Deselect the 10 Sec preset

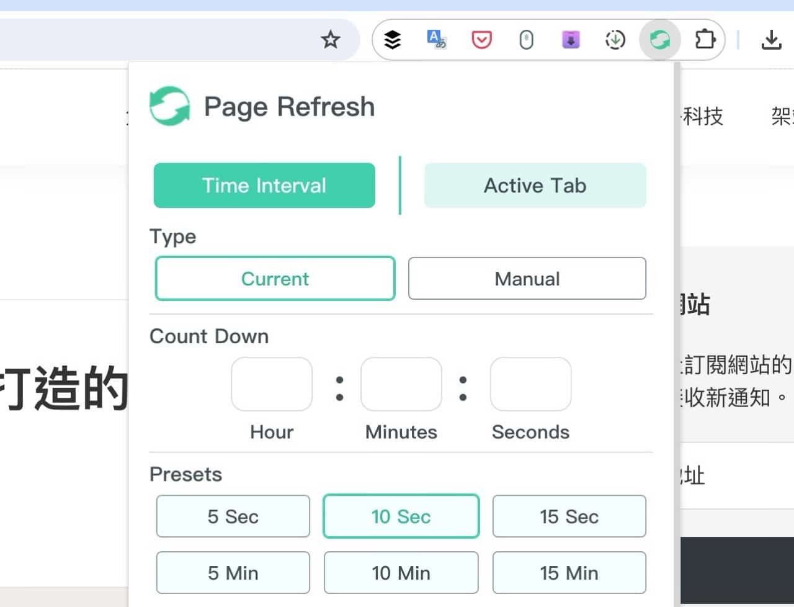(x=401, y=516)
